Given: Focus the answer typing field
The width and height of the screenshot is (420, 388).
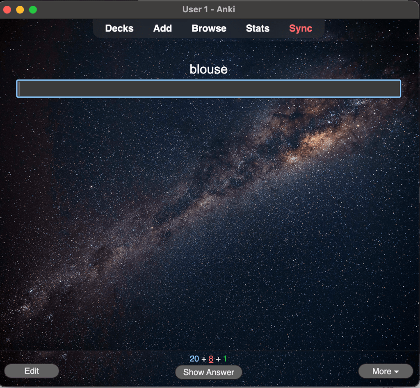Looking at the screenshot, I should [x=208, y=89].
